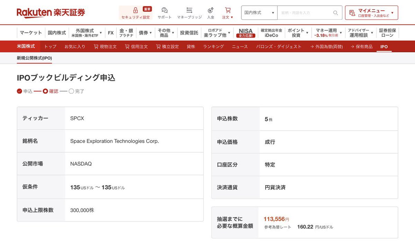Open 現物注文 cart icon in sub-navigation
The height and width of the screenshot is (243, 415).
(x=96, y=46)
